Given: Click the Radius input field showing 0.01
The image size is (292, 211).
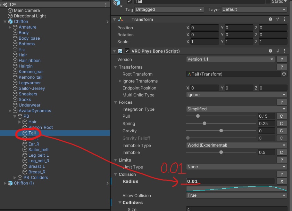Looking at the screenshot, I should 231,181.
